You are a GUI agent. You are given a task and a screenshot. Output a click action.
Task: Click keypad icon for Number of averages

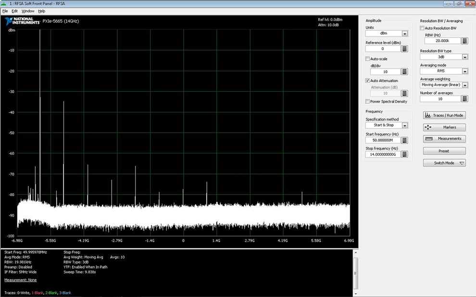(464, 99)
